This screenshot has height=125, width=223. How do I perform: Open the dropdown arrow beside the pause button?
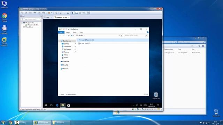(x=52, y=13)
